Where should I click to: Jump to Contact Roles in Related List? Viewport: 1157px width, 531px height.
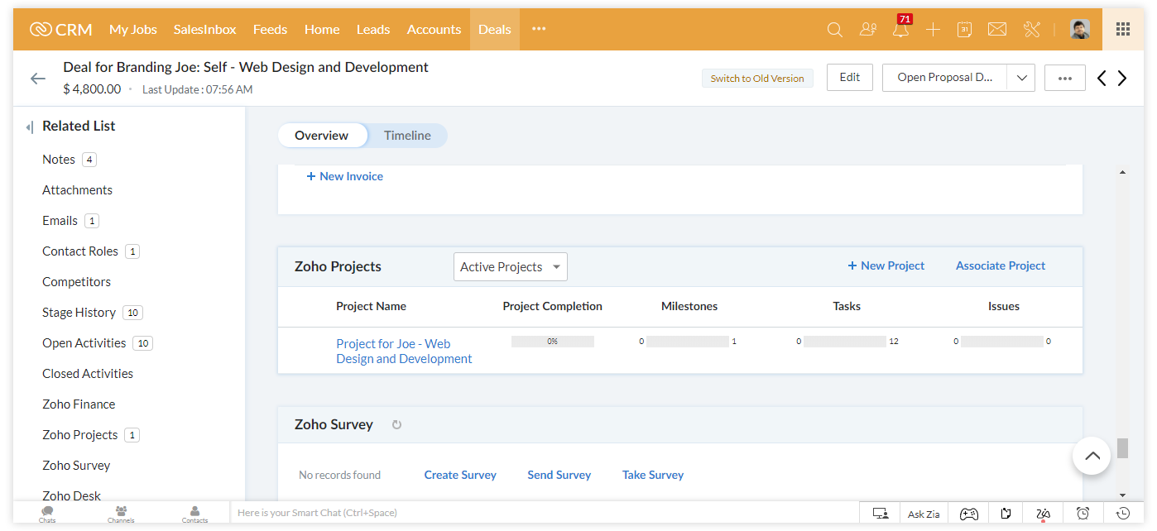(x=80, y=251)
